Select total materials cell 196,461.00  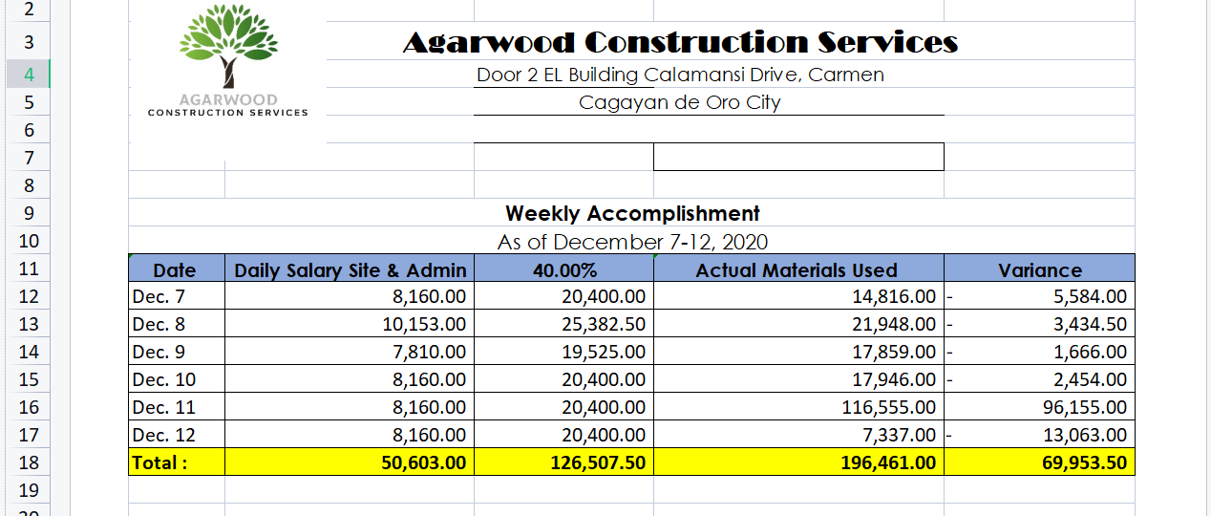point(798,462)
